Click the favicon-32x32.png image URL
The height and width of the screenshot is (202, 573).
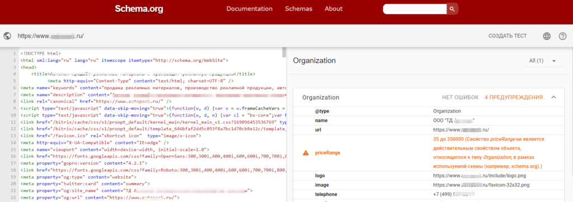tap(481, 185)
